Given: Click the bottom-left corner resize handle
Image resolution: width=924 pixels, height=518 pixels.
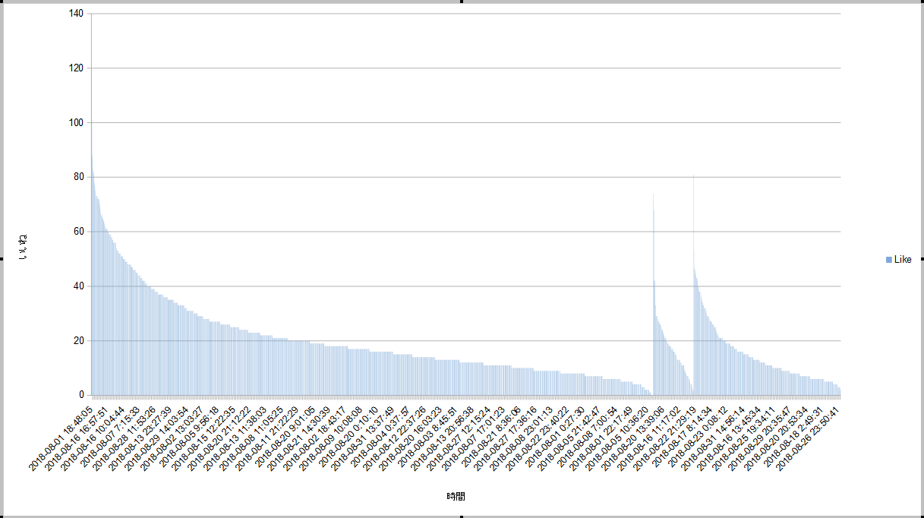Looking at the screenshot, I should 2,516.
